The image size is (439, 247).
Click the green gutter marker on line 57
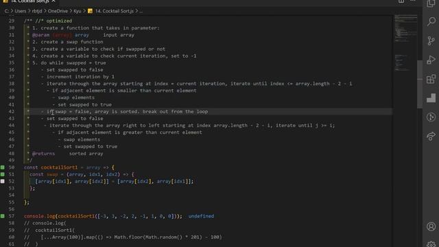coord(3,216)
